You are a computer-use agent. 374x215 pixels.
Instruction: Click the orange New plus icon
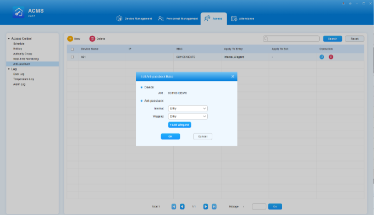pos(70,38)
